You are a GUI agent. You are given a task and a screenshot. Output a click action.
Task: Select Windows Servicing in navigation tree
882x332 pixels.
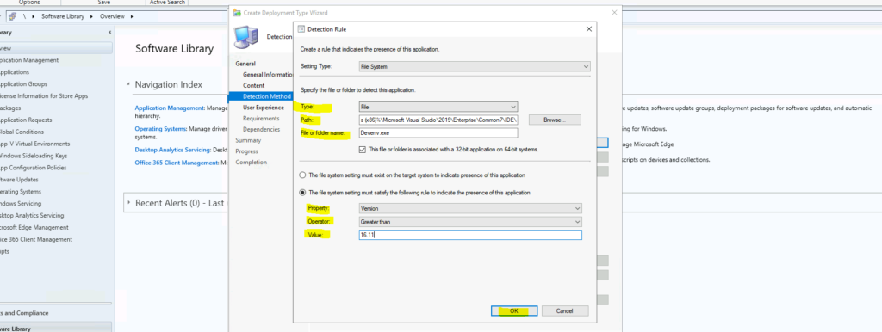click(21, 203)
